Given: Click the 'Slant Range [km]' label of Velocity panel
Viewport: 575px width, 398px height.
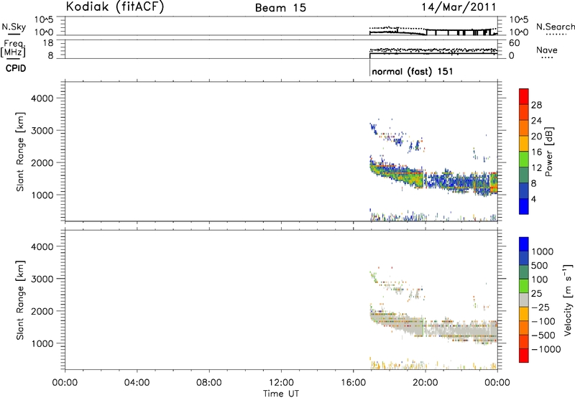Looking at the screenshot, I should [20, 300].
